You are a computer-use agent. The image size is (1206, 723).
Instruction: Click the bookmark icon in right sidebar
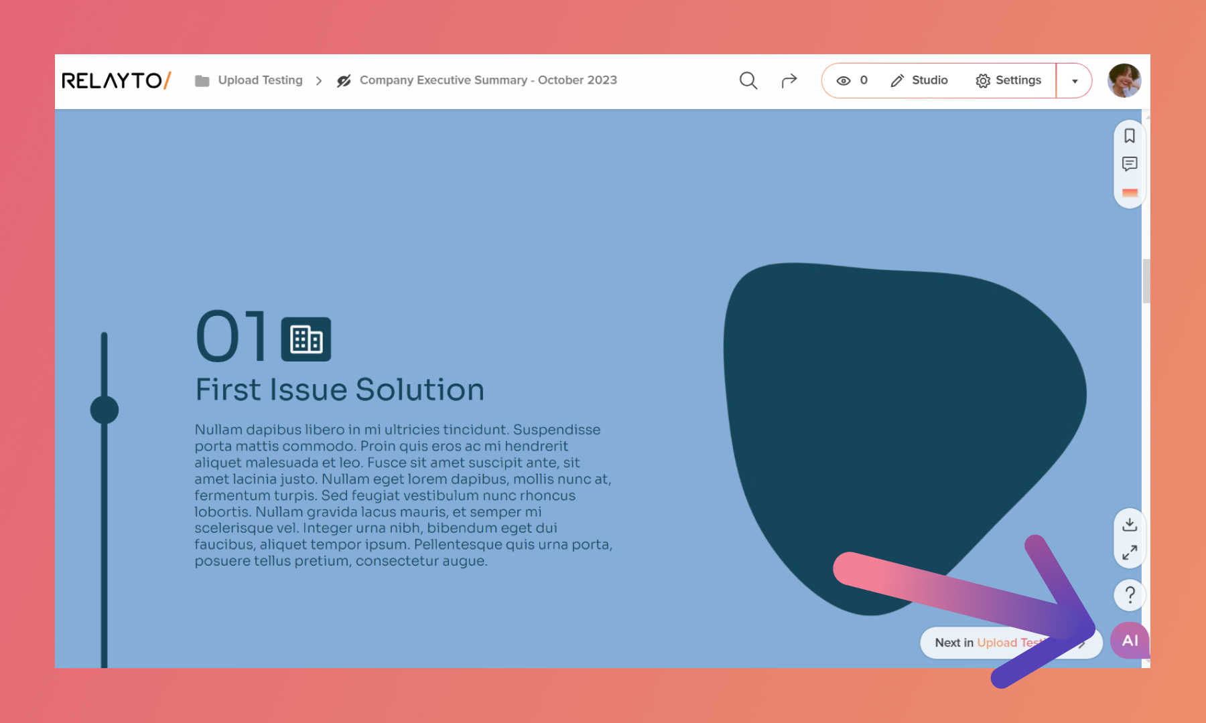[x=1130, y=136]
